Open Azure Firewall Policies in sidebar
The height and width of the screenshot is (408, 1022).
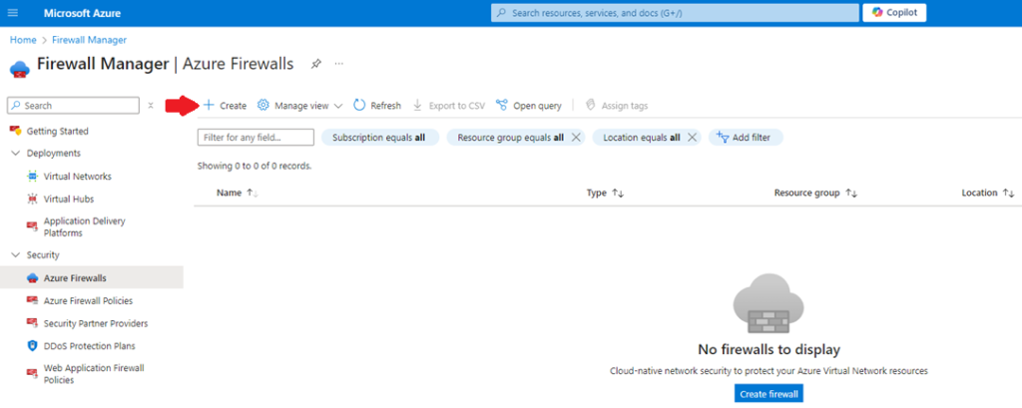(88, 300)
